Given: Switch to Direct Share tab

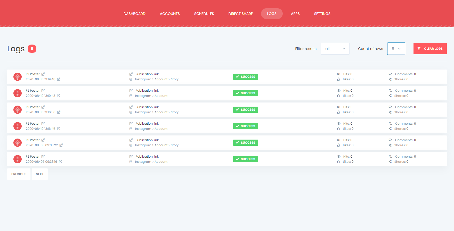Looking at the screenshot, I should [240, 14].
